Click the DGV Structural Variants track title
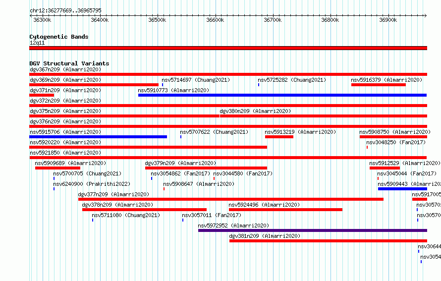Screen dimensions: 441x281 (69, 63)
